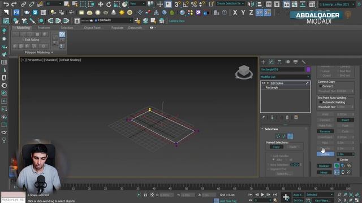The height and width of the screenshot is (203, 362).
Task: Click the pin stack icon
Action: pyautogui.click(x=263, y=117)
